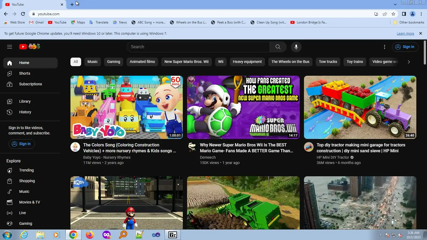Go back with the browser back arrow
The height and width of the screenshot is (240, 427).
click(x=6, y=14)
